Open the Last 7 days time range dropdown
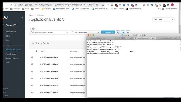The height and width of the screenshot is (102, 181). pos(163,20)
